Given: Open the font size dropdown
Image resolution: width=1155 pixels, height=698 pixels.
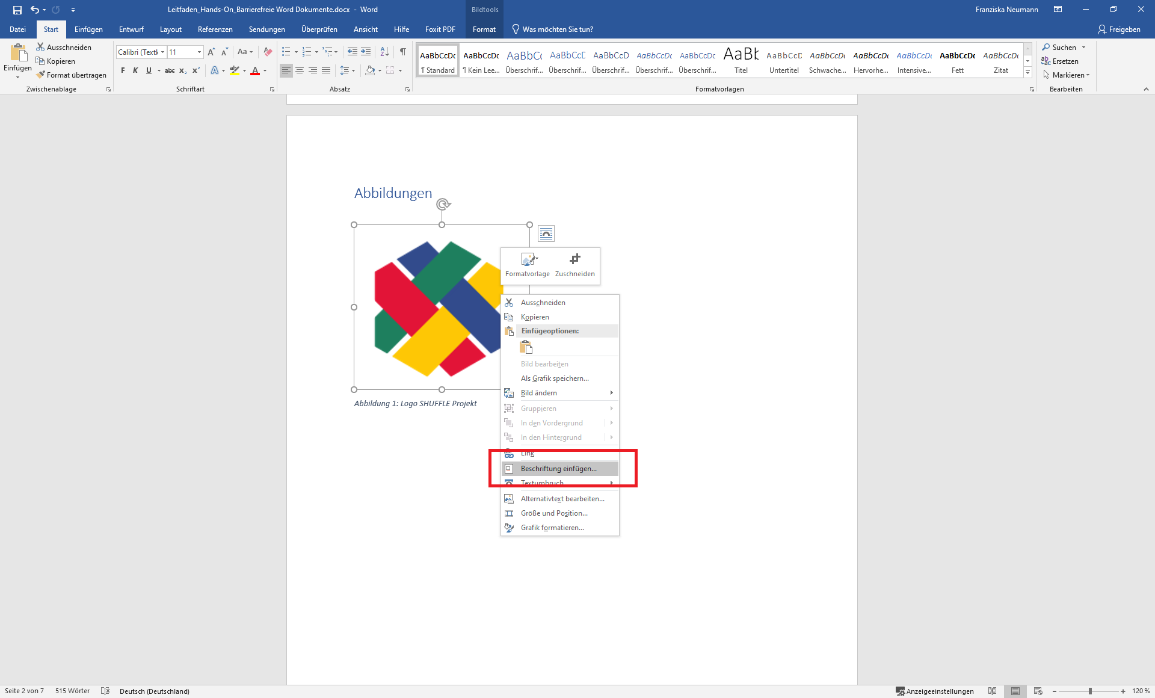Looking at the screenshot, I should point(199,52).
